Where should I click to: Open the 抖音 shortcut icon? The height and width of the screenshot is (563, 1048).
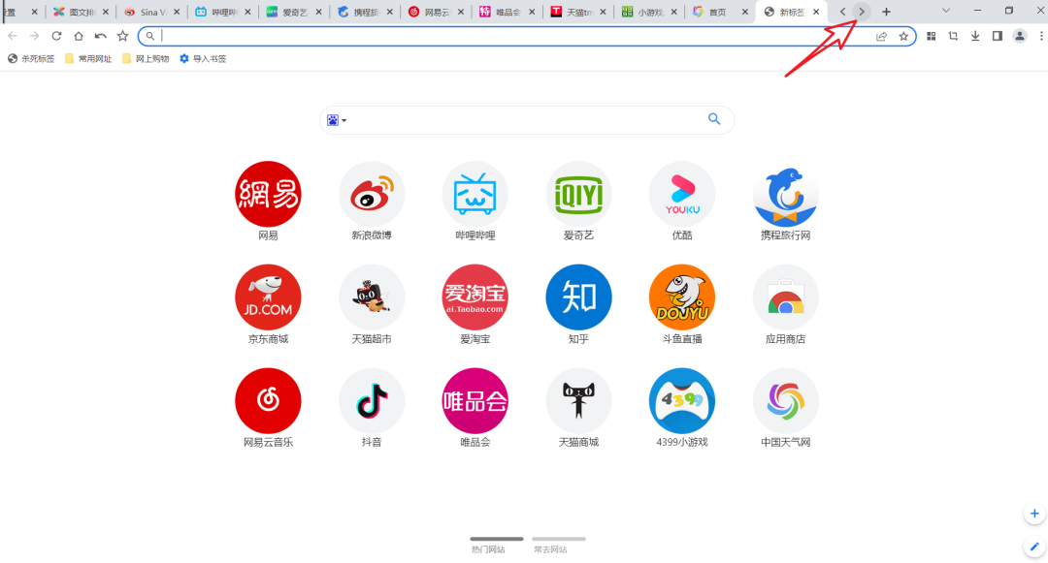(372, 401)
